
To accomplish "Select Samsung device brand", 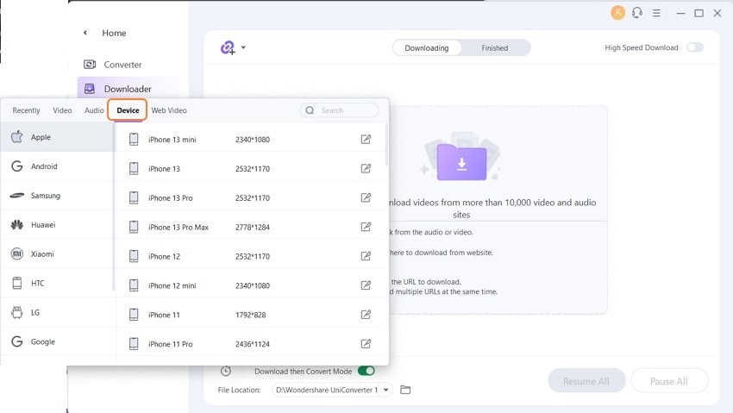I will pos(57,195).
